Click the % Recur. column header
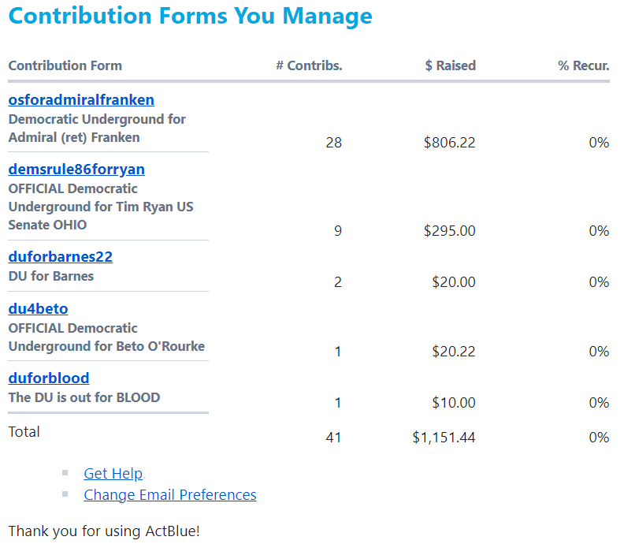This screenshot has width=624, height=544. [583, 65]
